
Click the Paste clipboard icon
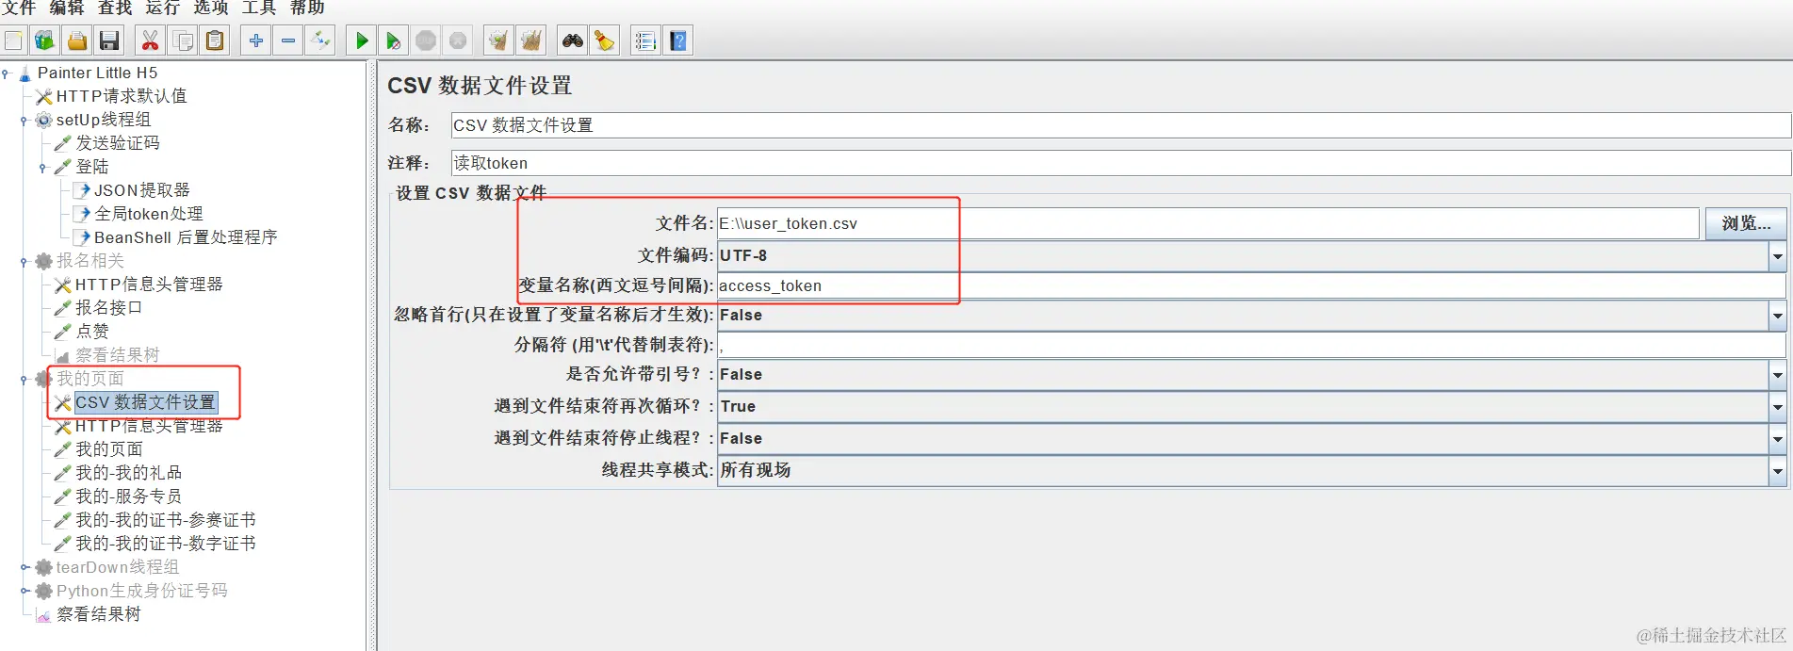click(216, 41)
